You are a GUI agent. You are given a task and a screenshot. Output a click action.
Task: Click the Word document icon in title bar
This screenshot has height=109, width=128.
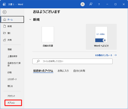(x=4, y=4)
